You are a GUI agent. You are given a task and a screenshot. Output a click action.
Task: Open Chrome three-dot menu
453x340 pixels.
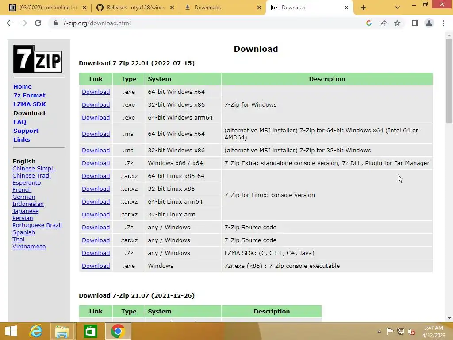(443, 23)
